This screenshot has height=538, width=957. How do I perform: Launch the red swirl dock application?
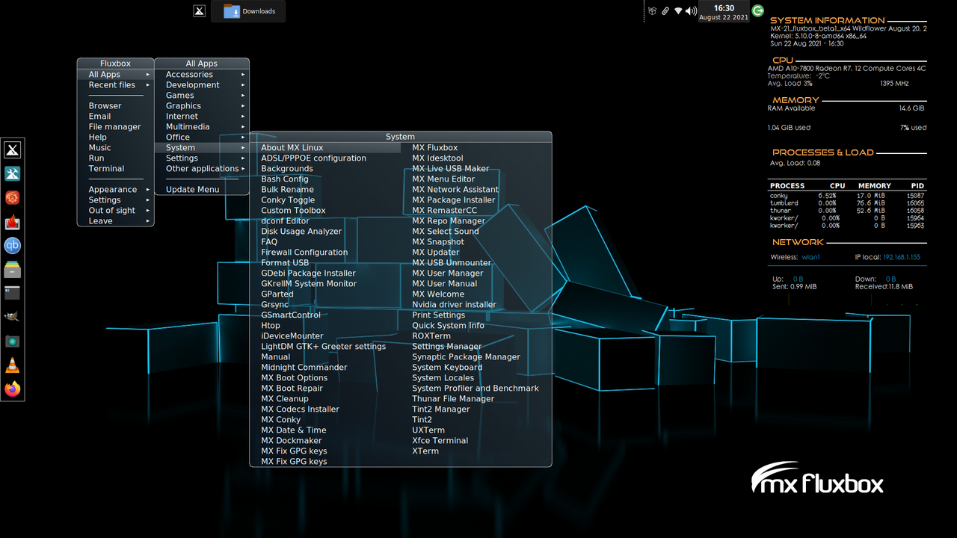[x=13, y=198]
